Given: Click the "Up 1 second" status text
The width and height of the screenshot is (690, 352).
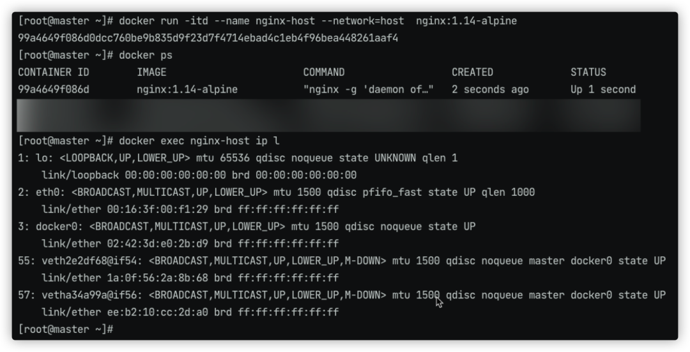Looking at the screenshot, I should coord(603,90).
